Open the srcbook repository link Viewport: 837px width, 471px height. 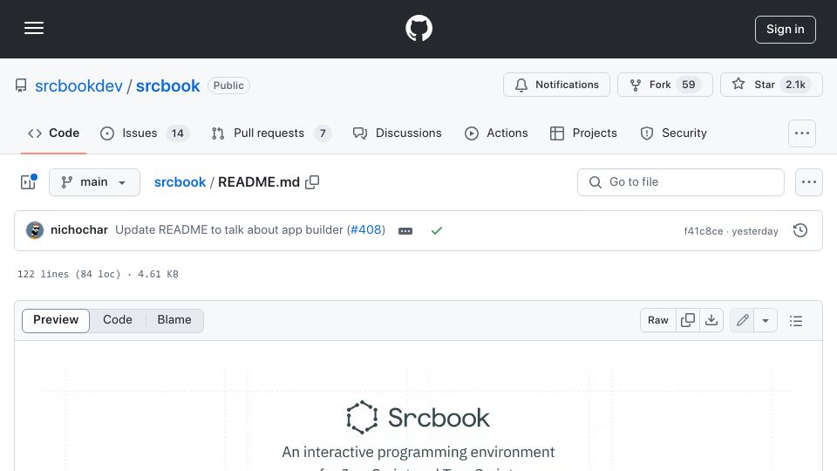point(167,85)
